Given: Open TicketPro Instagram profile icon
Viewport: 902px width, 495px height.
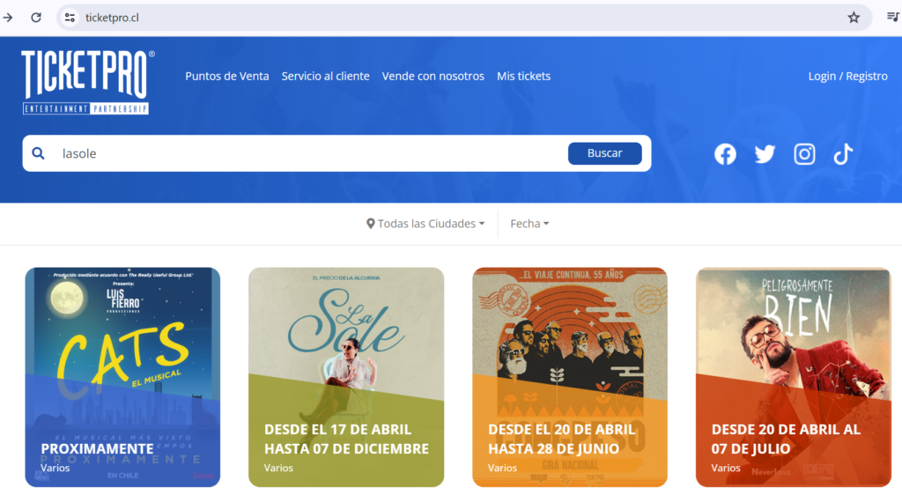Looking at the screenshot, I should click(804, 154).
